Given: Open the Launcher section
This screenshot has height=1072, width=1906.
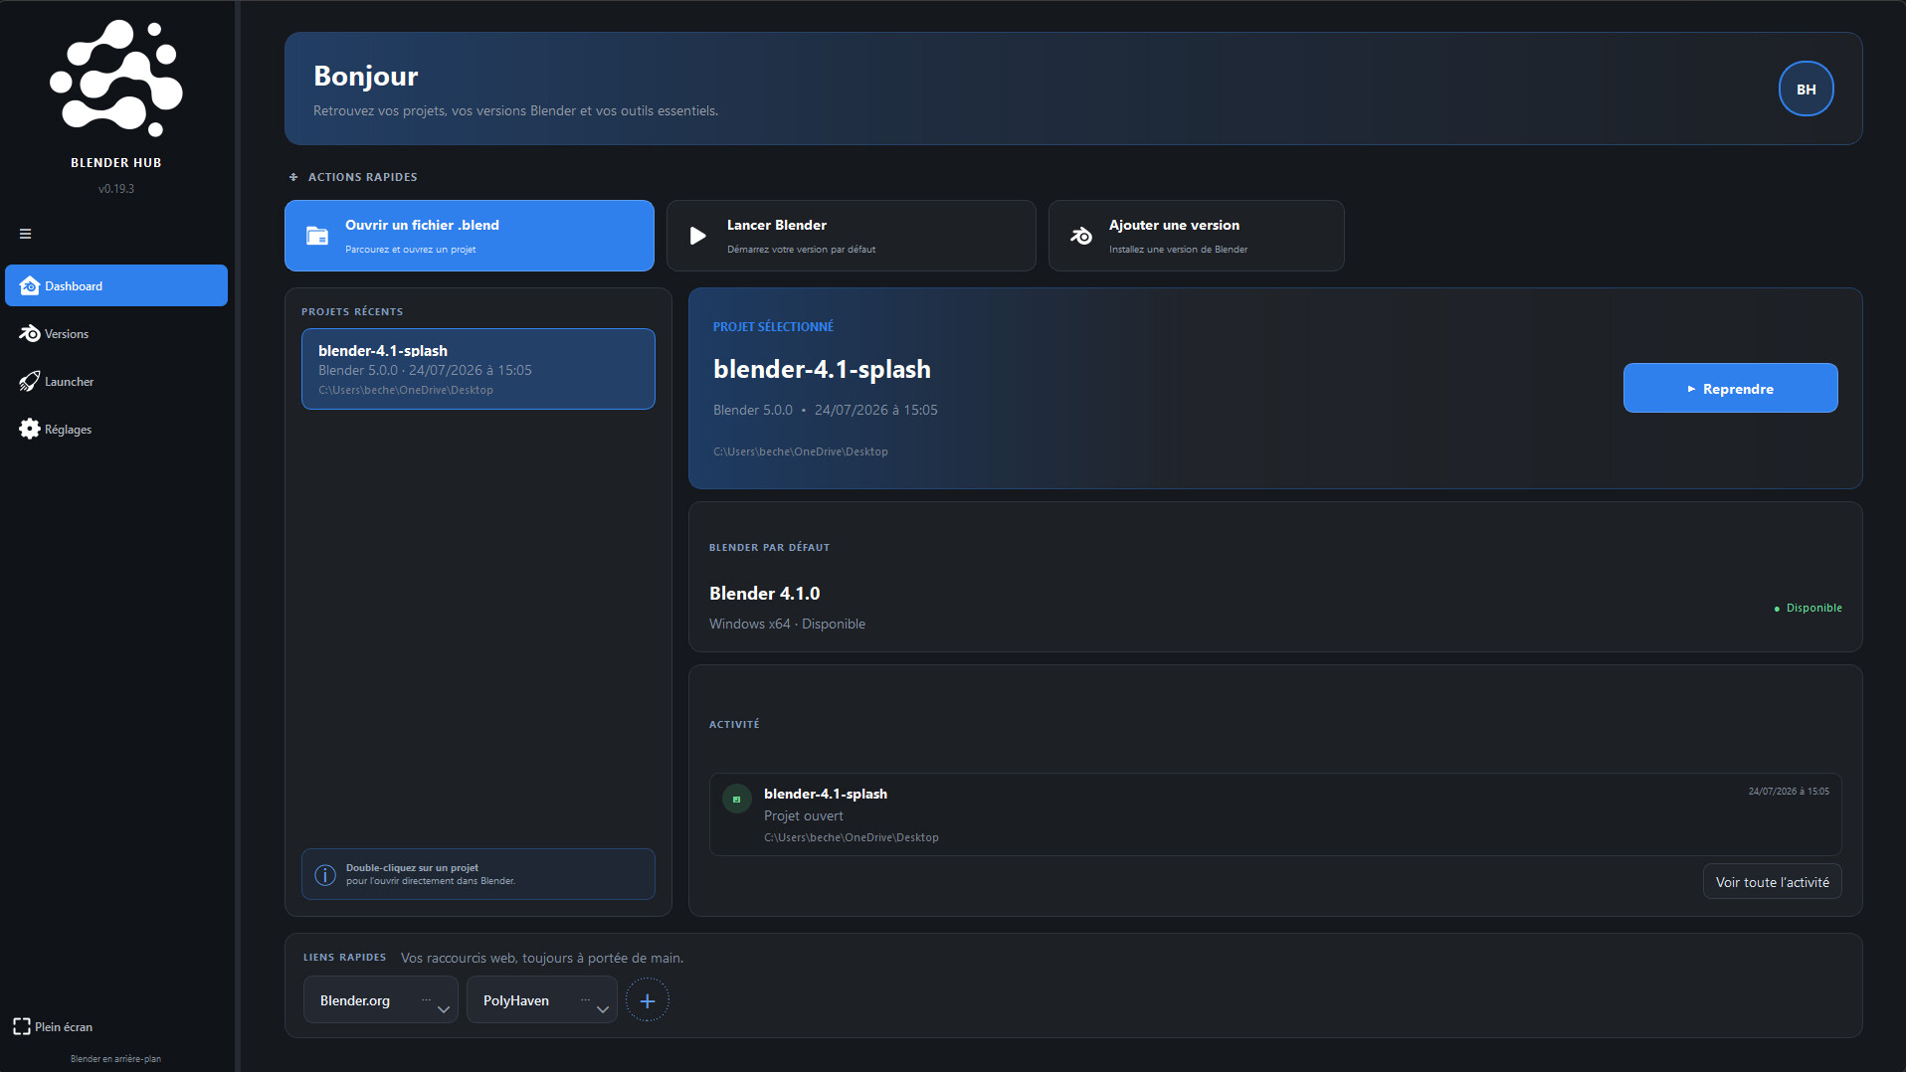Looking at the screenshot, I should (116, 381).
